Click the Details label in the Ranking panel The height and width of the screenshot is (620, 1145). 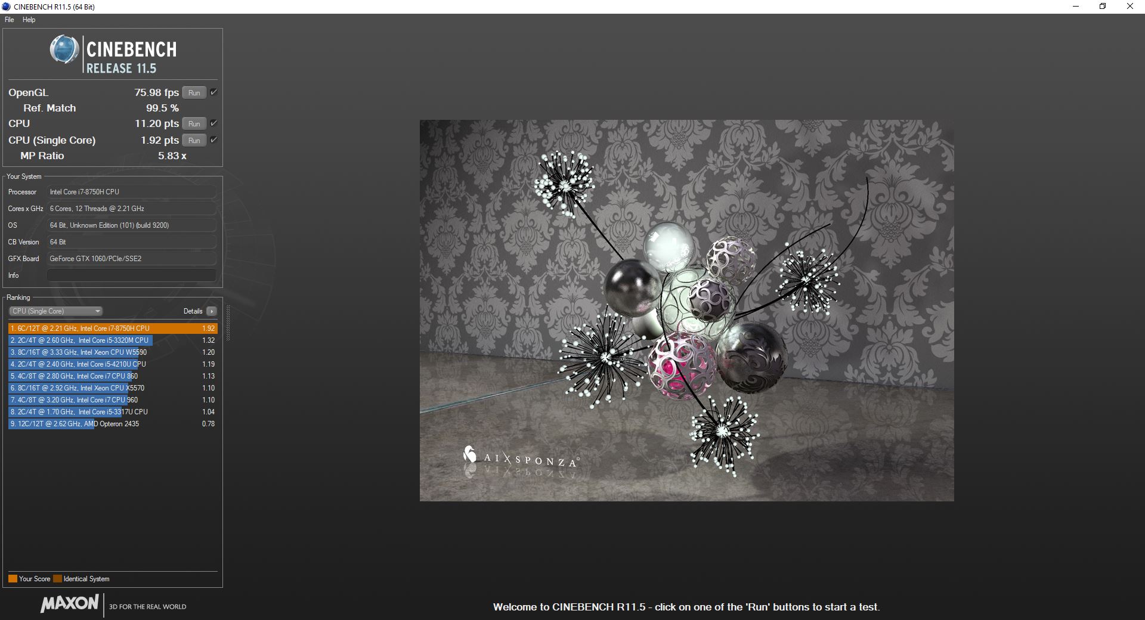point(193,311)
